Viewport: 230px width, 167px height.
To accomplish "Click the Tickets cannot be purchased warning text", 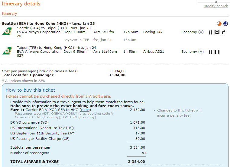I will (58, 96).
